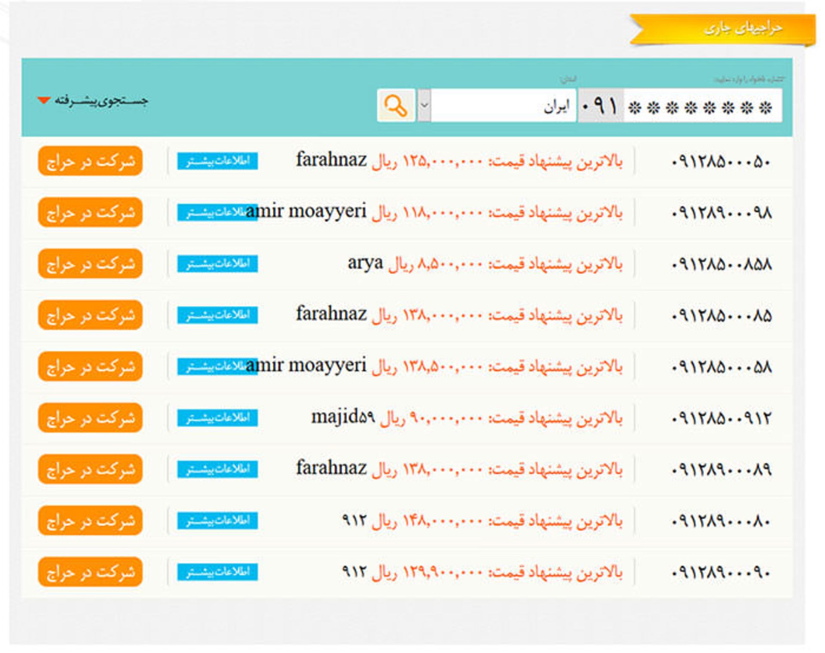Show more info for majid59's bid row

point(217,418)
